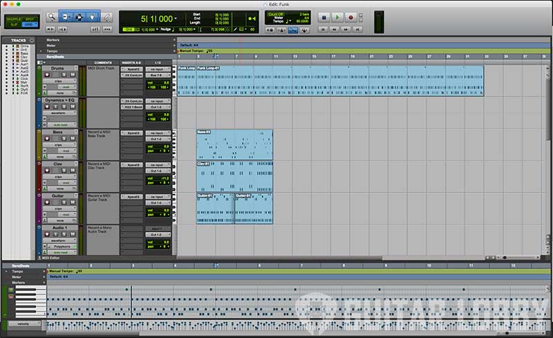Mute the Guitar track

[73, 202]
